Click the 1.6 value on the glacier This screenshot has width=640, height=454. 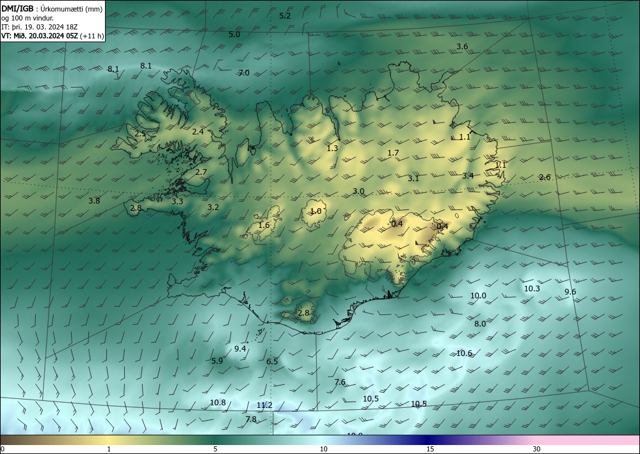point(264,225)
